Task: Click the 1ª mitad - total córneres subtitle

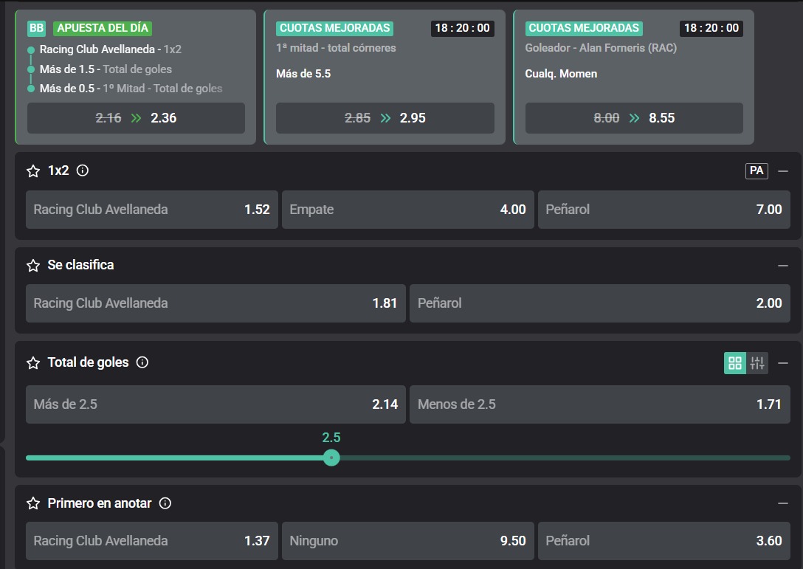Action: coord(336,48)
